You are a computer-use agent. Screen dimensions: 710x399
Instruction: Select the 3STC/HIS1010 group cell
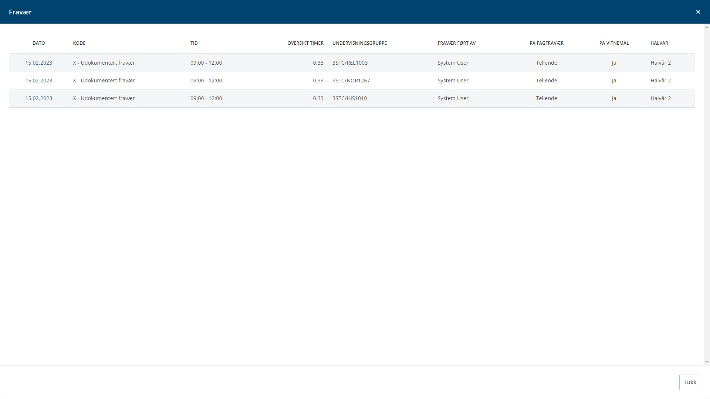[350, 98]
